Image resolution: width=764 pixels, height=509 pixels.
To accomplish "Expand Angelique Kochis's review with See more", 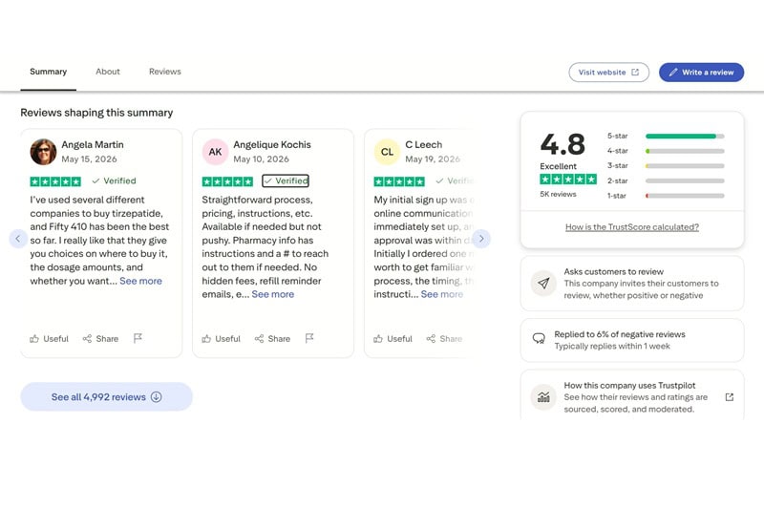I will coord(273,294).
